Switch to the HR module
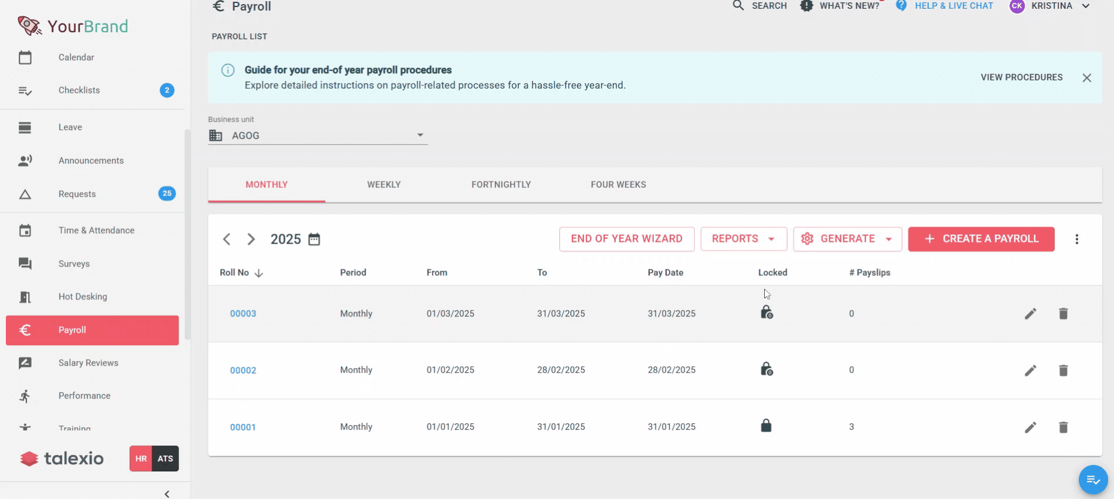 tap(141, 458)
